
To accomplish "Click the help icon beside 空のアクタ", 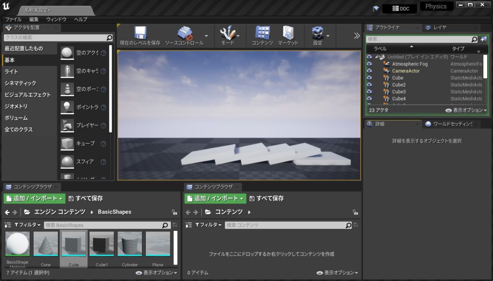I will [x=103, y=53].
